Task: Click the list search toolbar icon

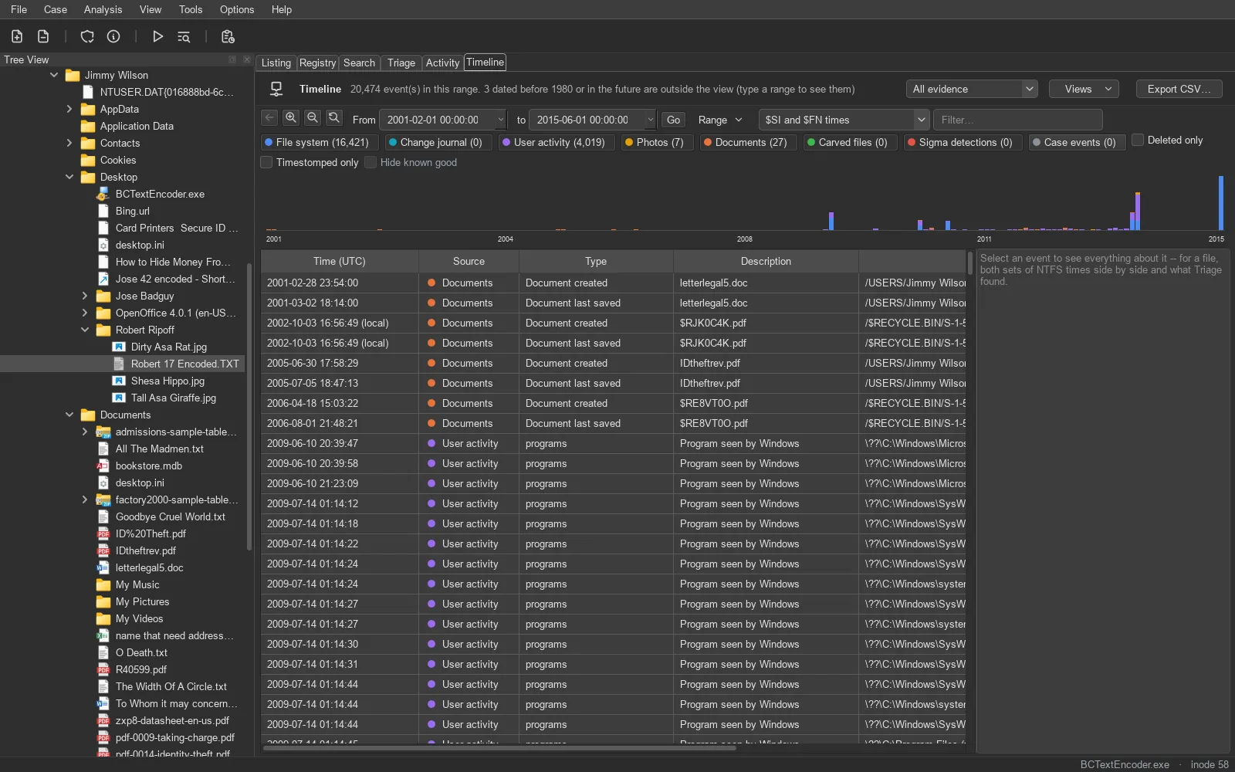Action: click(184, 36)
